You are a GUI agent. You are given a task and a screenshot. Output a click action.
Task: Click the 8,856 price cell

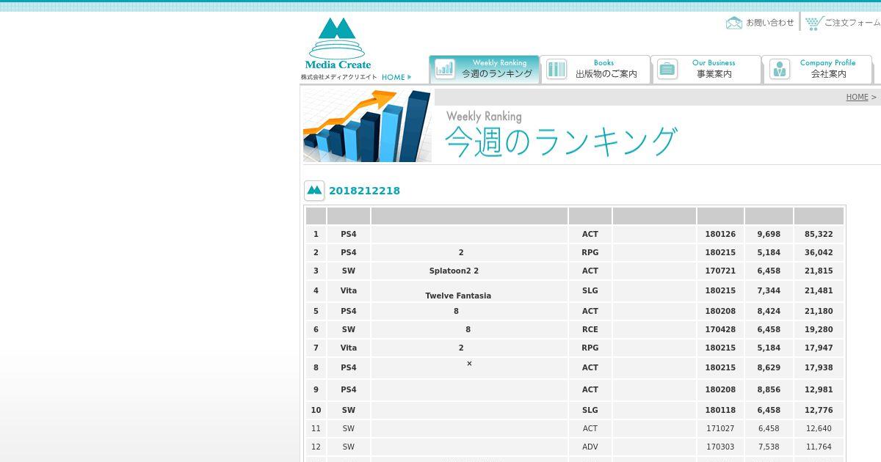click(x=769, y=389)
